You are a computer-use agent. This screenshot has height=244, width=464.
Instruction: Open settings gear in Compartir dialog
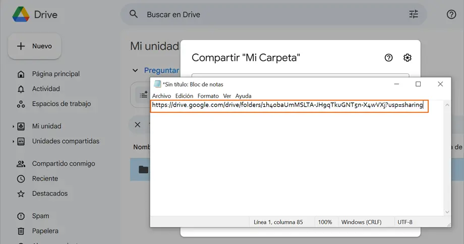click(x=408, y=57)
